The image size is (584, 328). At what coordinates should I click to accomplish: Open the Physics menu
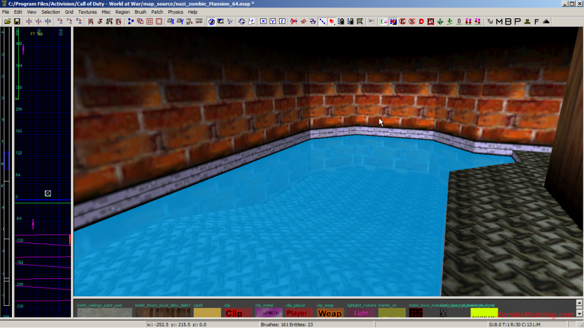[x=175, y=12]
